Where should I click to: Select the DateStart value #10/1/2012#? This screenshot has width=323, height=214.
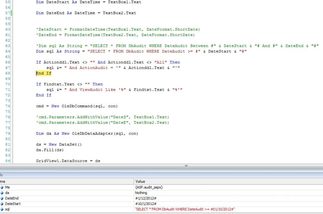(145, 204)
